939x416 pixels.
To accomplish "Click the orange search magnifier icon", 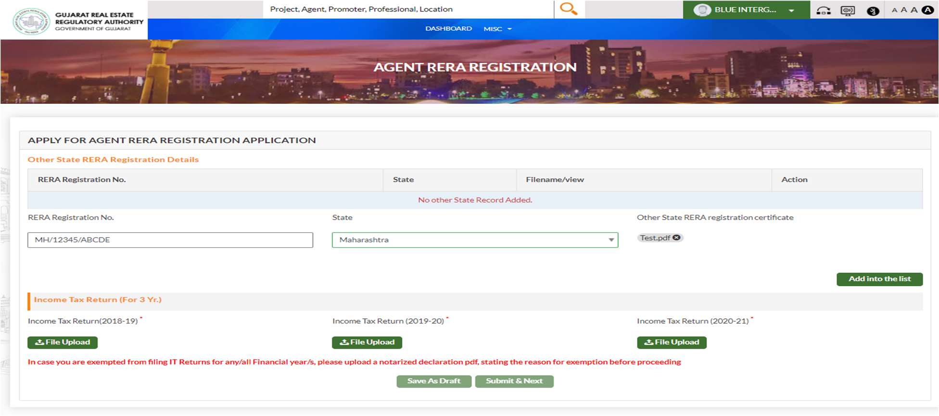I will coord(569,9).
